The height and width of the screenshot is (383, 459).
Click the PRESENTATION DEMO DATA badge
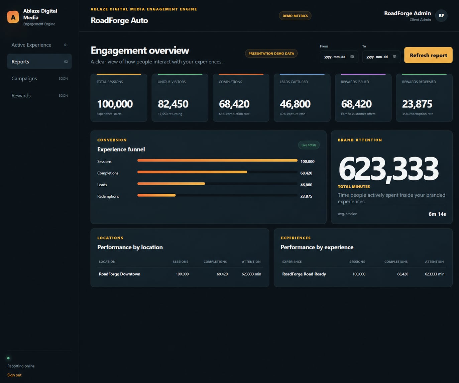(271, 54)
